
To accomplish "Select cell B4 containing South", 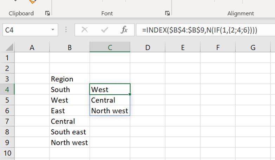I will coord(70,89).
